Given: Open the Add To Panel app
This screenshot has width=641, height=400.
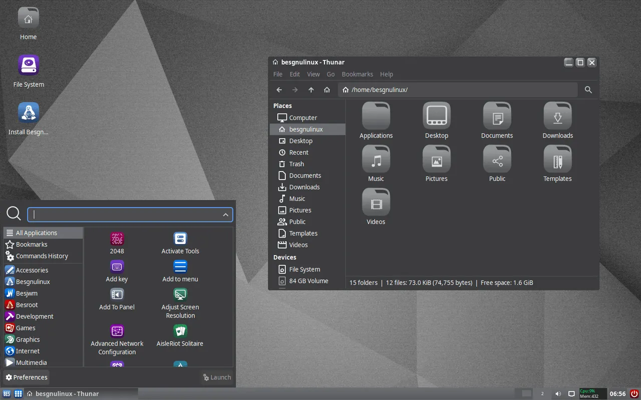Looking at the screenshot, I should coord(117,295).
